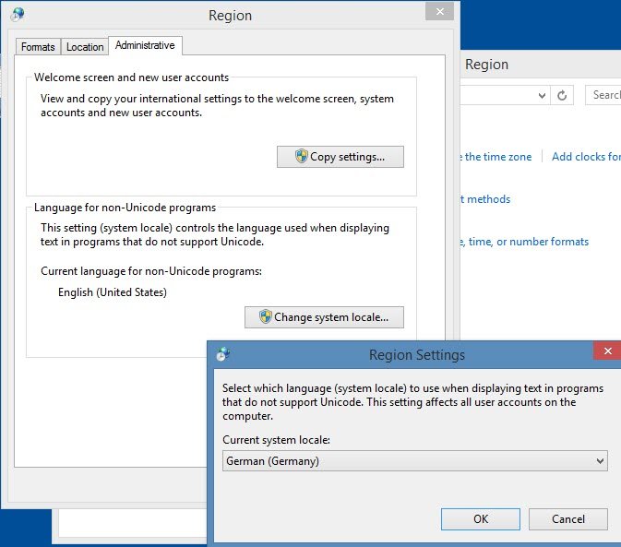The height and width of the screenshot is (547, 621).
Task: Click Language for non-Unicode programs group label
Action: 125,208
